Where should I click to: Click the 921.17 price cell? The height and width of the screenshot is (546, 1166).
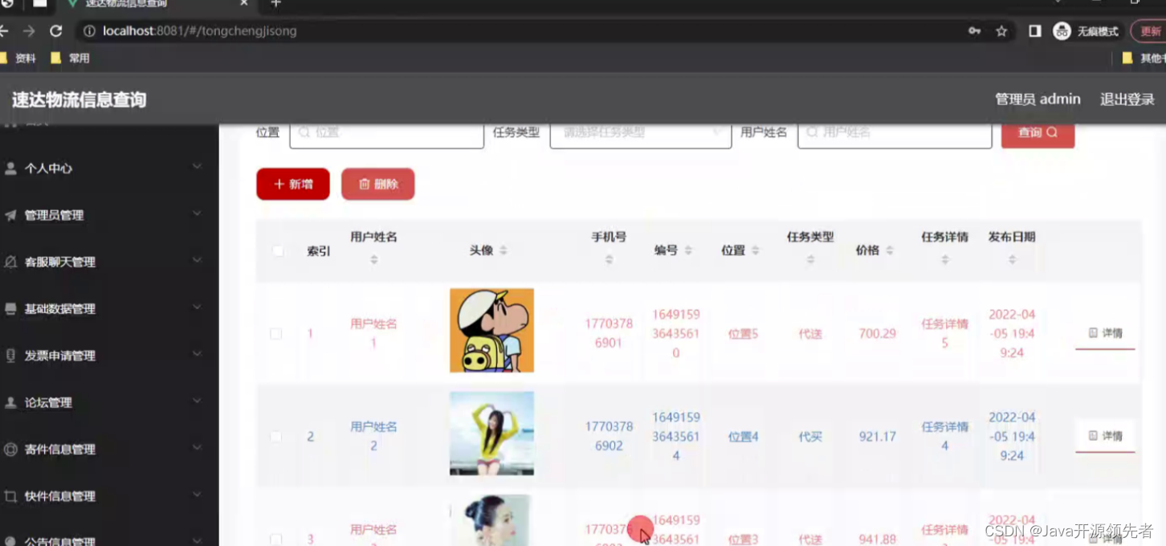[x=877, y=437]
